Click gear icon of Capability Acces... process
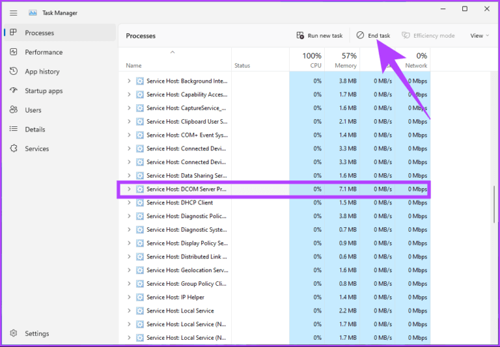The width and height of the screenshot is (500, 347). click(x=140, y=94)
